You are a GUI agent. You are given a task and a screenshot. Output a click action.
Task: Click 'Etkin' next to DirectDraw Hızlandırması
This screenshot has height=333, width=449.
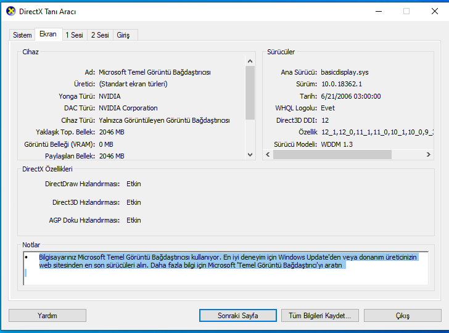[134, 184]
